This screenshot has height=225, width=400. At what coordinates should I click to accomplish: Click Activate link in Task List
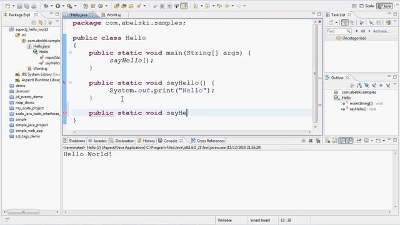(x=381, y=31)
